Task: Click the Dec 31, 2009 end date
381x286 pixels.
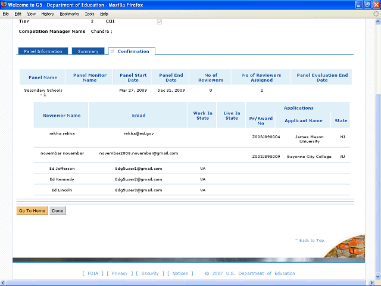Action: tap(171, 90)
